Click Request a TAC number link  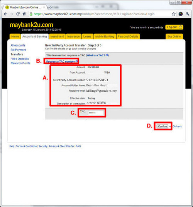pos(62,62)
